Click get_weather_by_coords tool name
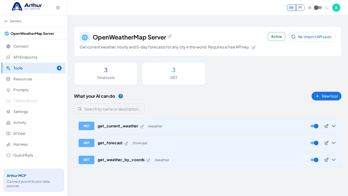Viewport: 348px width, 196px height. pyautogui.click(x=121, y=160)
